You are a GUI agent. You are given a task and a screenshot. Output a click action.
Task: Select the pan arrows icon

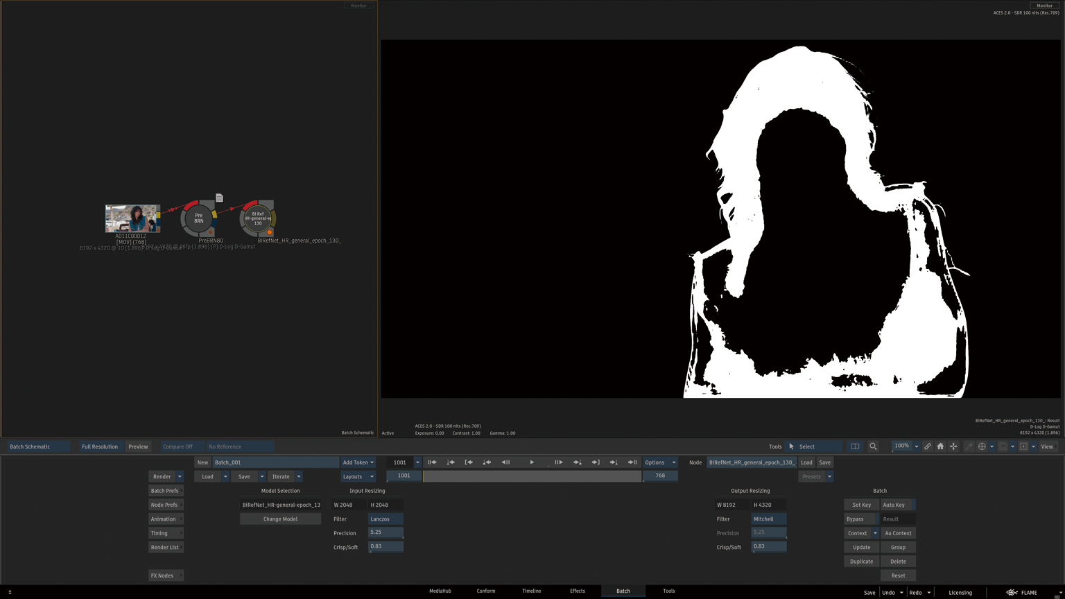pos(953,446)
